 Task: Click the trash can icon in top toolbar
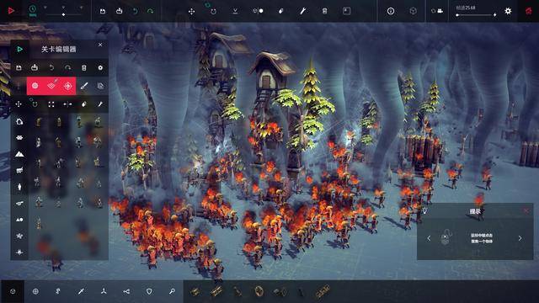(324, 11)
